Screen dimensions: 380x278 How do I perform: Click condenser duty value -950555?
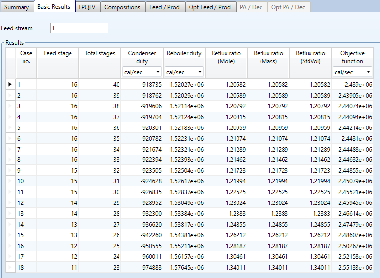tap(142, 246)
